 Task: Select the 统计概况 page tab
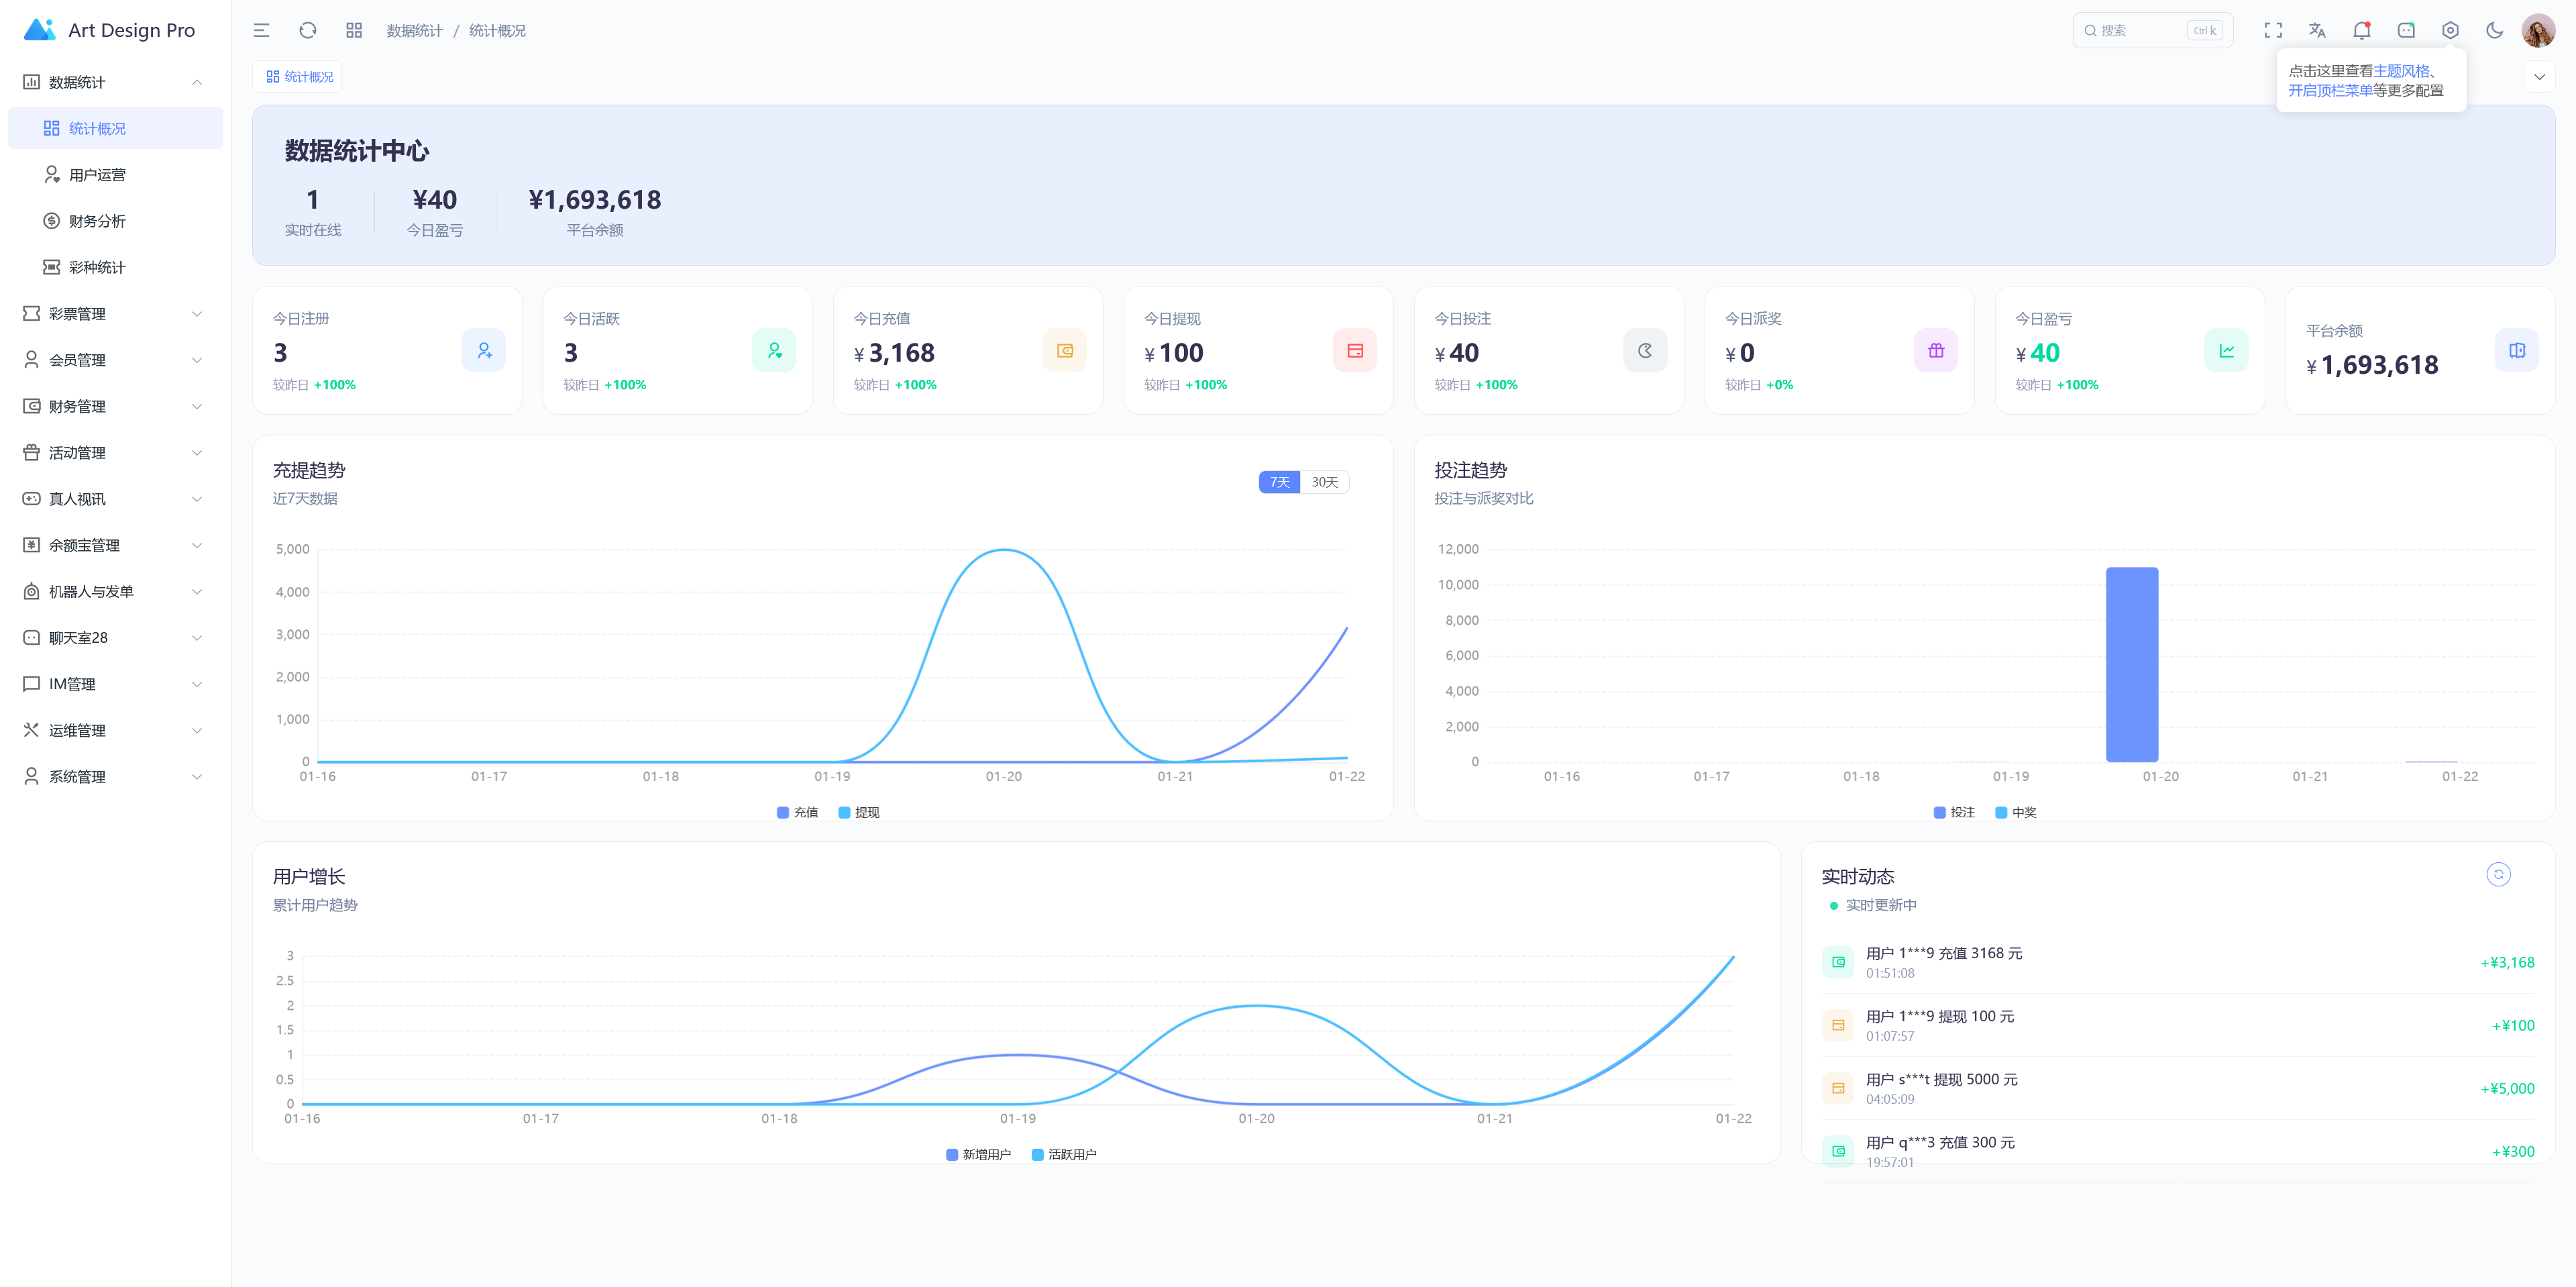299,77
